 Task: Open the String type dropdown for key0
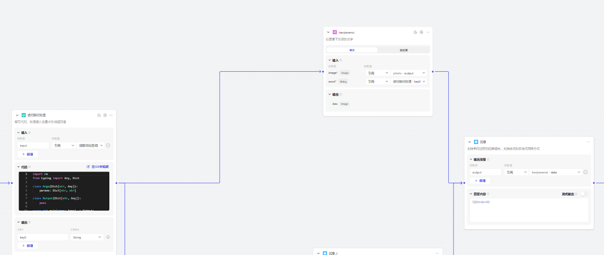[x=87, y=237]
